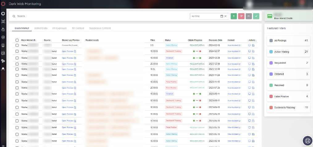Screen dimensions: 313x147
Task: Click resolve check icon for 2024-02-16 row
Action: (x=253, y=45)
